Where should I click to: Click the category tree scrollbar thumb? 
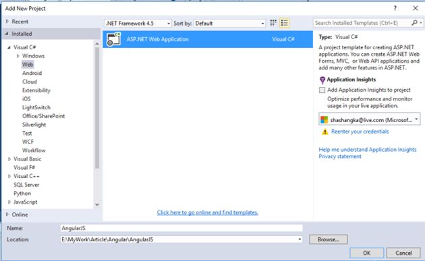coord(97,108)
